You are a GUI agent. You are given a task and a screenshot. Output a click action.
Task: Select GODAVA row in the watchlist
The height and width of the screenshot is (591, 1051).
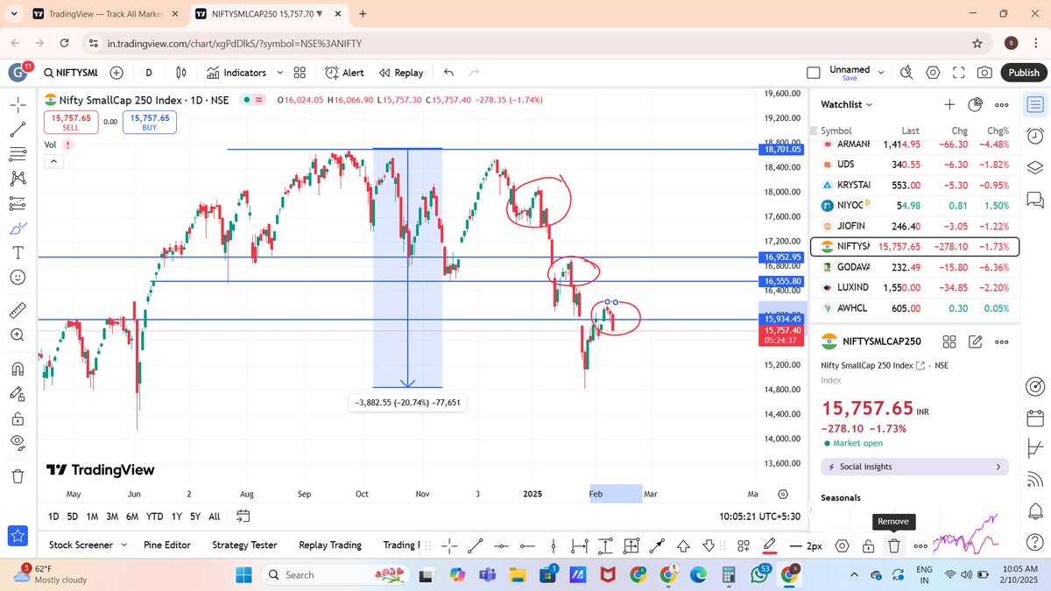[x=915, y=266]
